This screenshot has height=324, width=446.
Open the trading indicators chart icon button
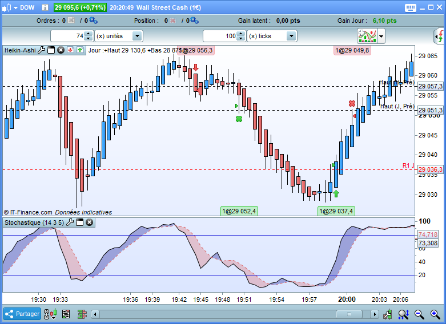(x=367, y=36)
